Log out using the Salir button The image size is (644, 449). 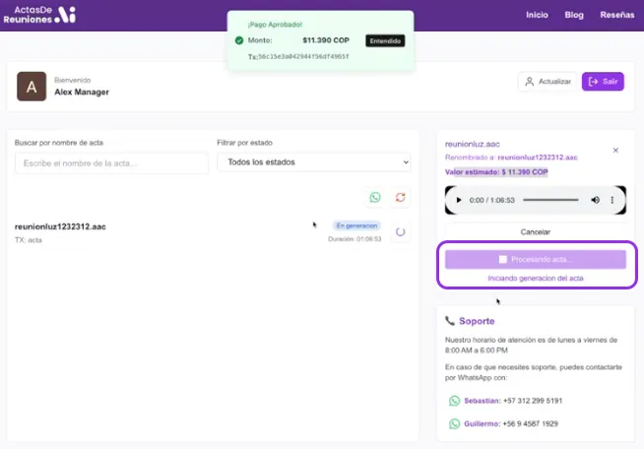point(603,82)
